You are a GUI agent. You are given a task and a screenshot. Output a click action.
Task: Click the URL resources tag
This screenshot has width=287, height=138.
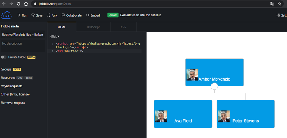(20, 78)
